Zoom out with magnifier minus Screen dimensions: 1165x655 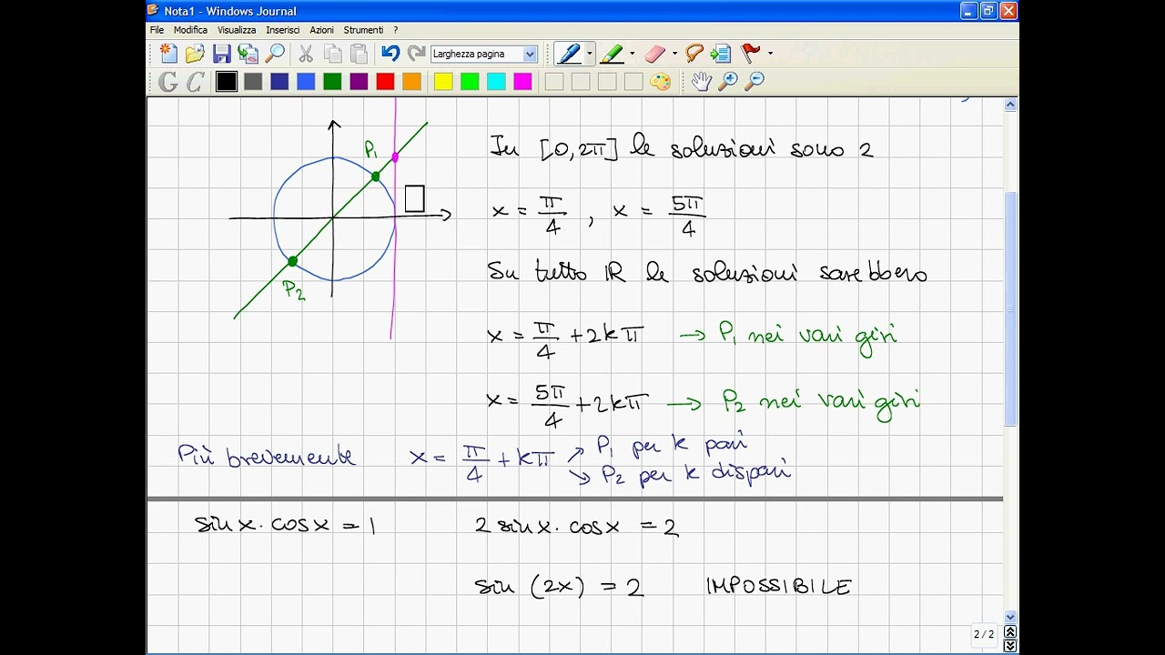[754, 82]
